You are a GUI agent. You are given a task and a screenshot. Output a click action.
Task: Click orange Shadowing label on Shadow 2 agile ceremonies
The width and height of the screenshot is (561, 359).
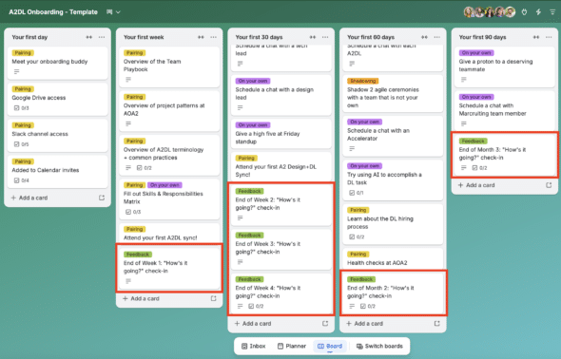pyautogui.click(x=363, y=81)
